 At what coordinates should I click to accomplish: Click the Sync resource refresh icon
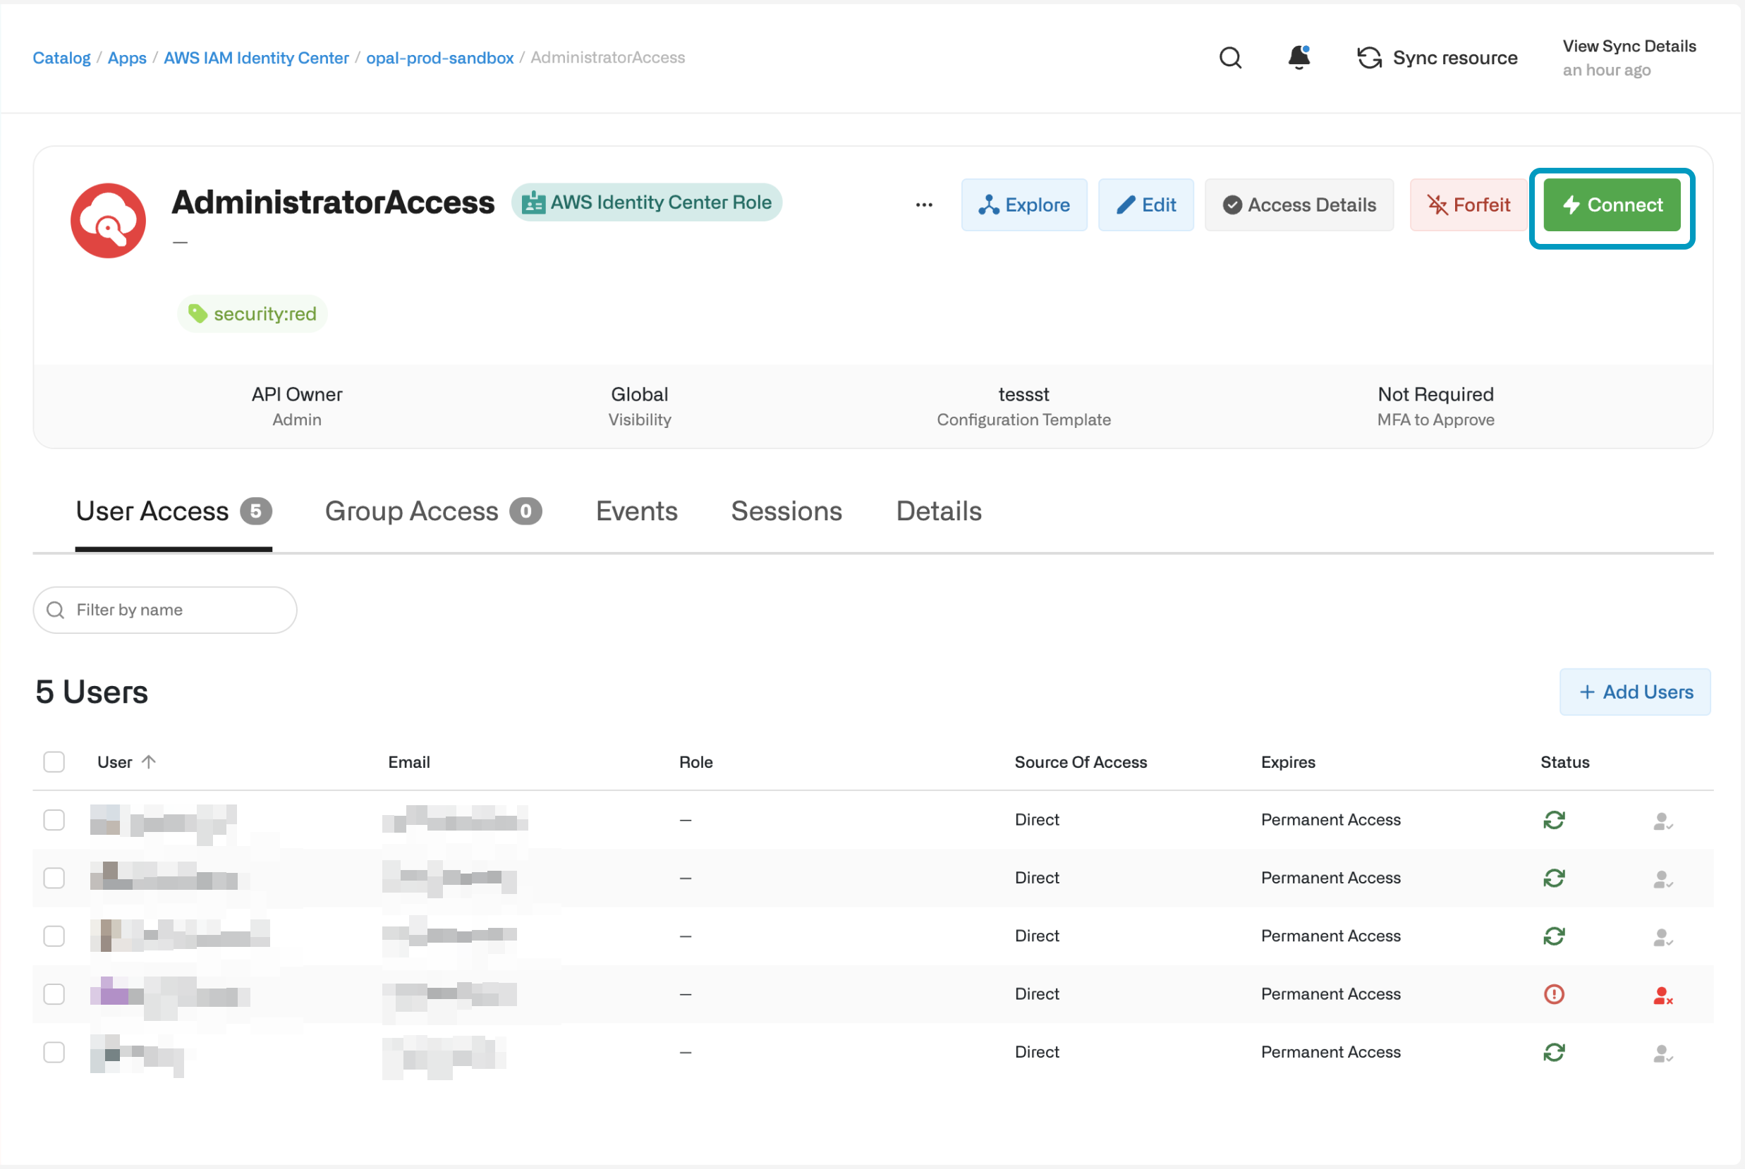click(1368, 57)
